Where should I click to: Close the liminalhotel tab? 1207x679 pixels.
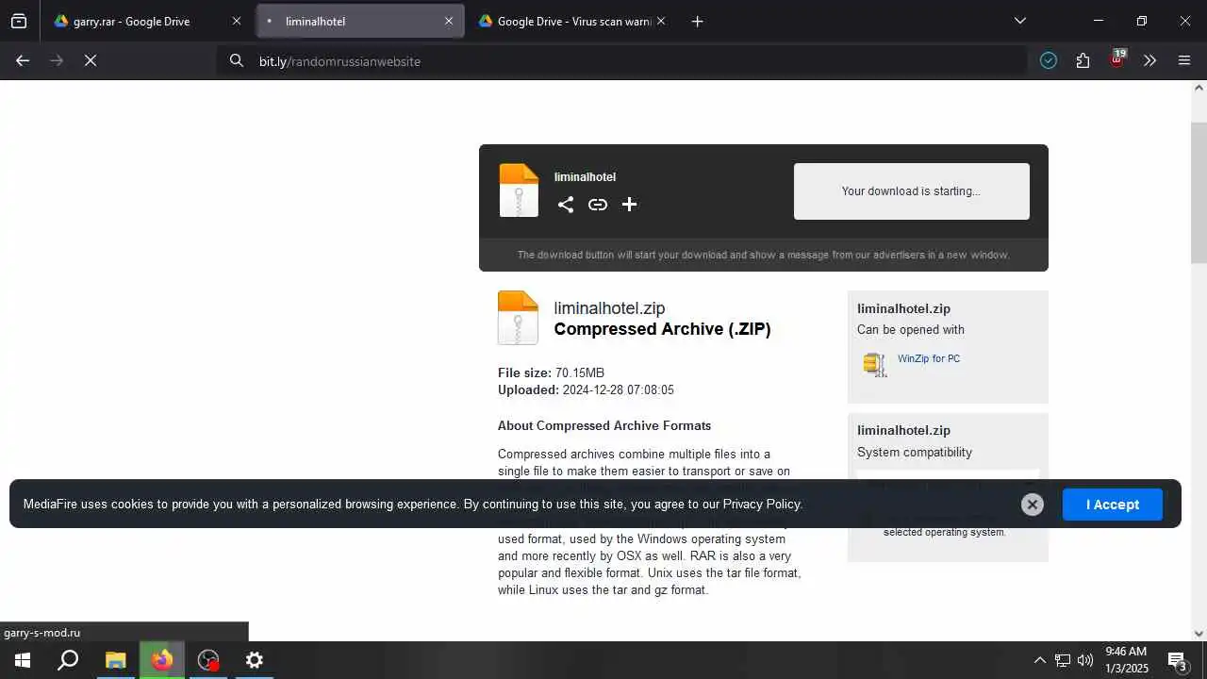(x=449, y=21)
